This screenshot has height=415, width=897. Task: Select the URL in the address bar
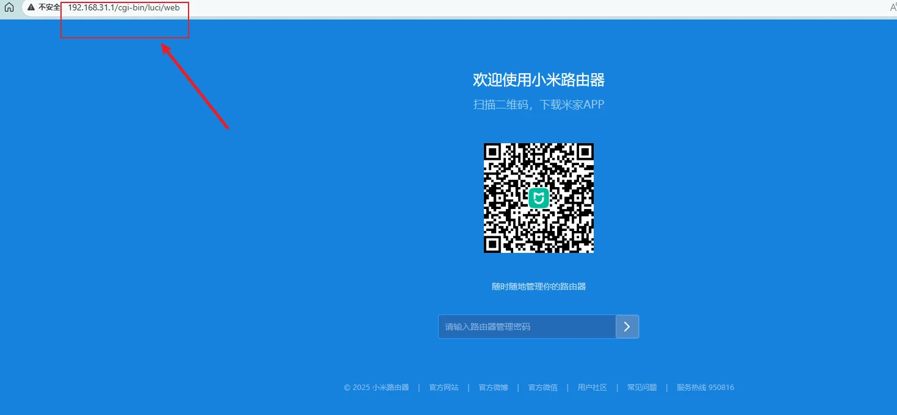click(124, 8)
